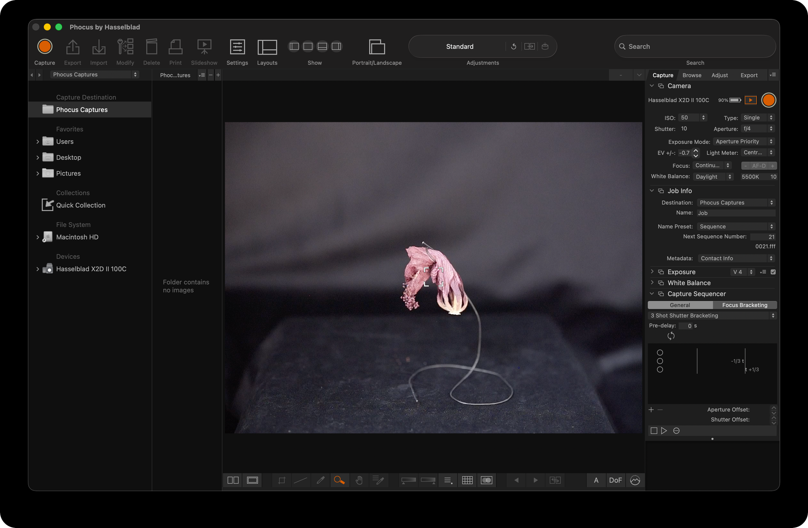Image resolution: width=808 pixels, height=528 pixels.
Task: Collapse the Camera panel section
Action: click(652, 86)
